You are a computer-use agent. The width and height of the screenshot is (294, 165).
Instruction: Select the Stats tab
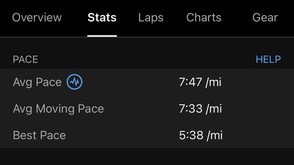point(102,17)
